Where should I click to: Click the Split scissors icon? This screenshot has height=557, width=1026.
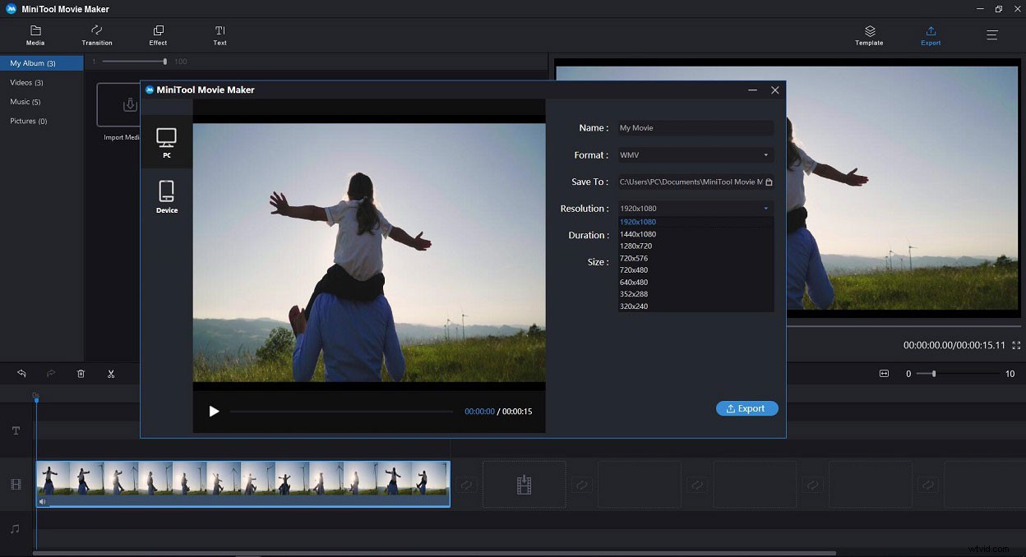click(x=111, y=373)
